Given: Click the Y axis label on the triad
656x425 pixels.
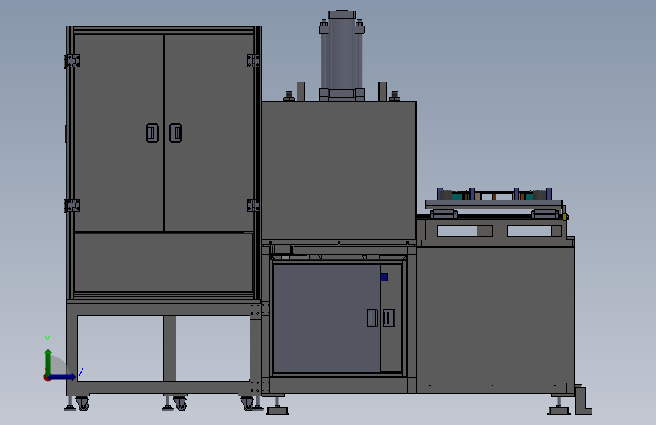Looking at the screenshot, I should coord(48,340).
